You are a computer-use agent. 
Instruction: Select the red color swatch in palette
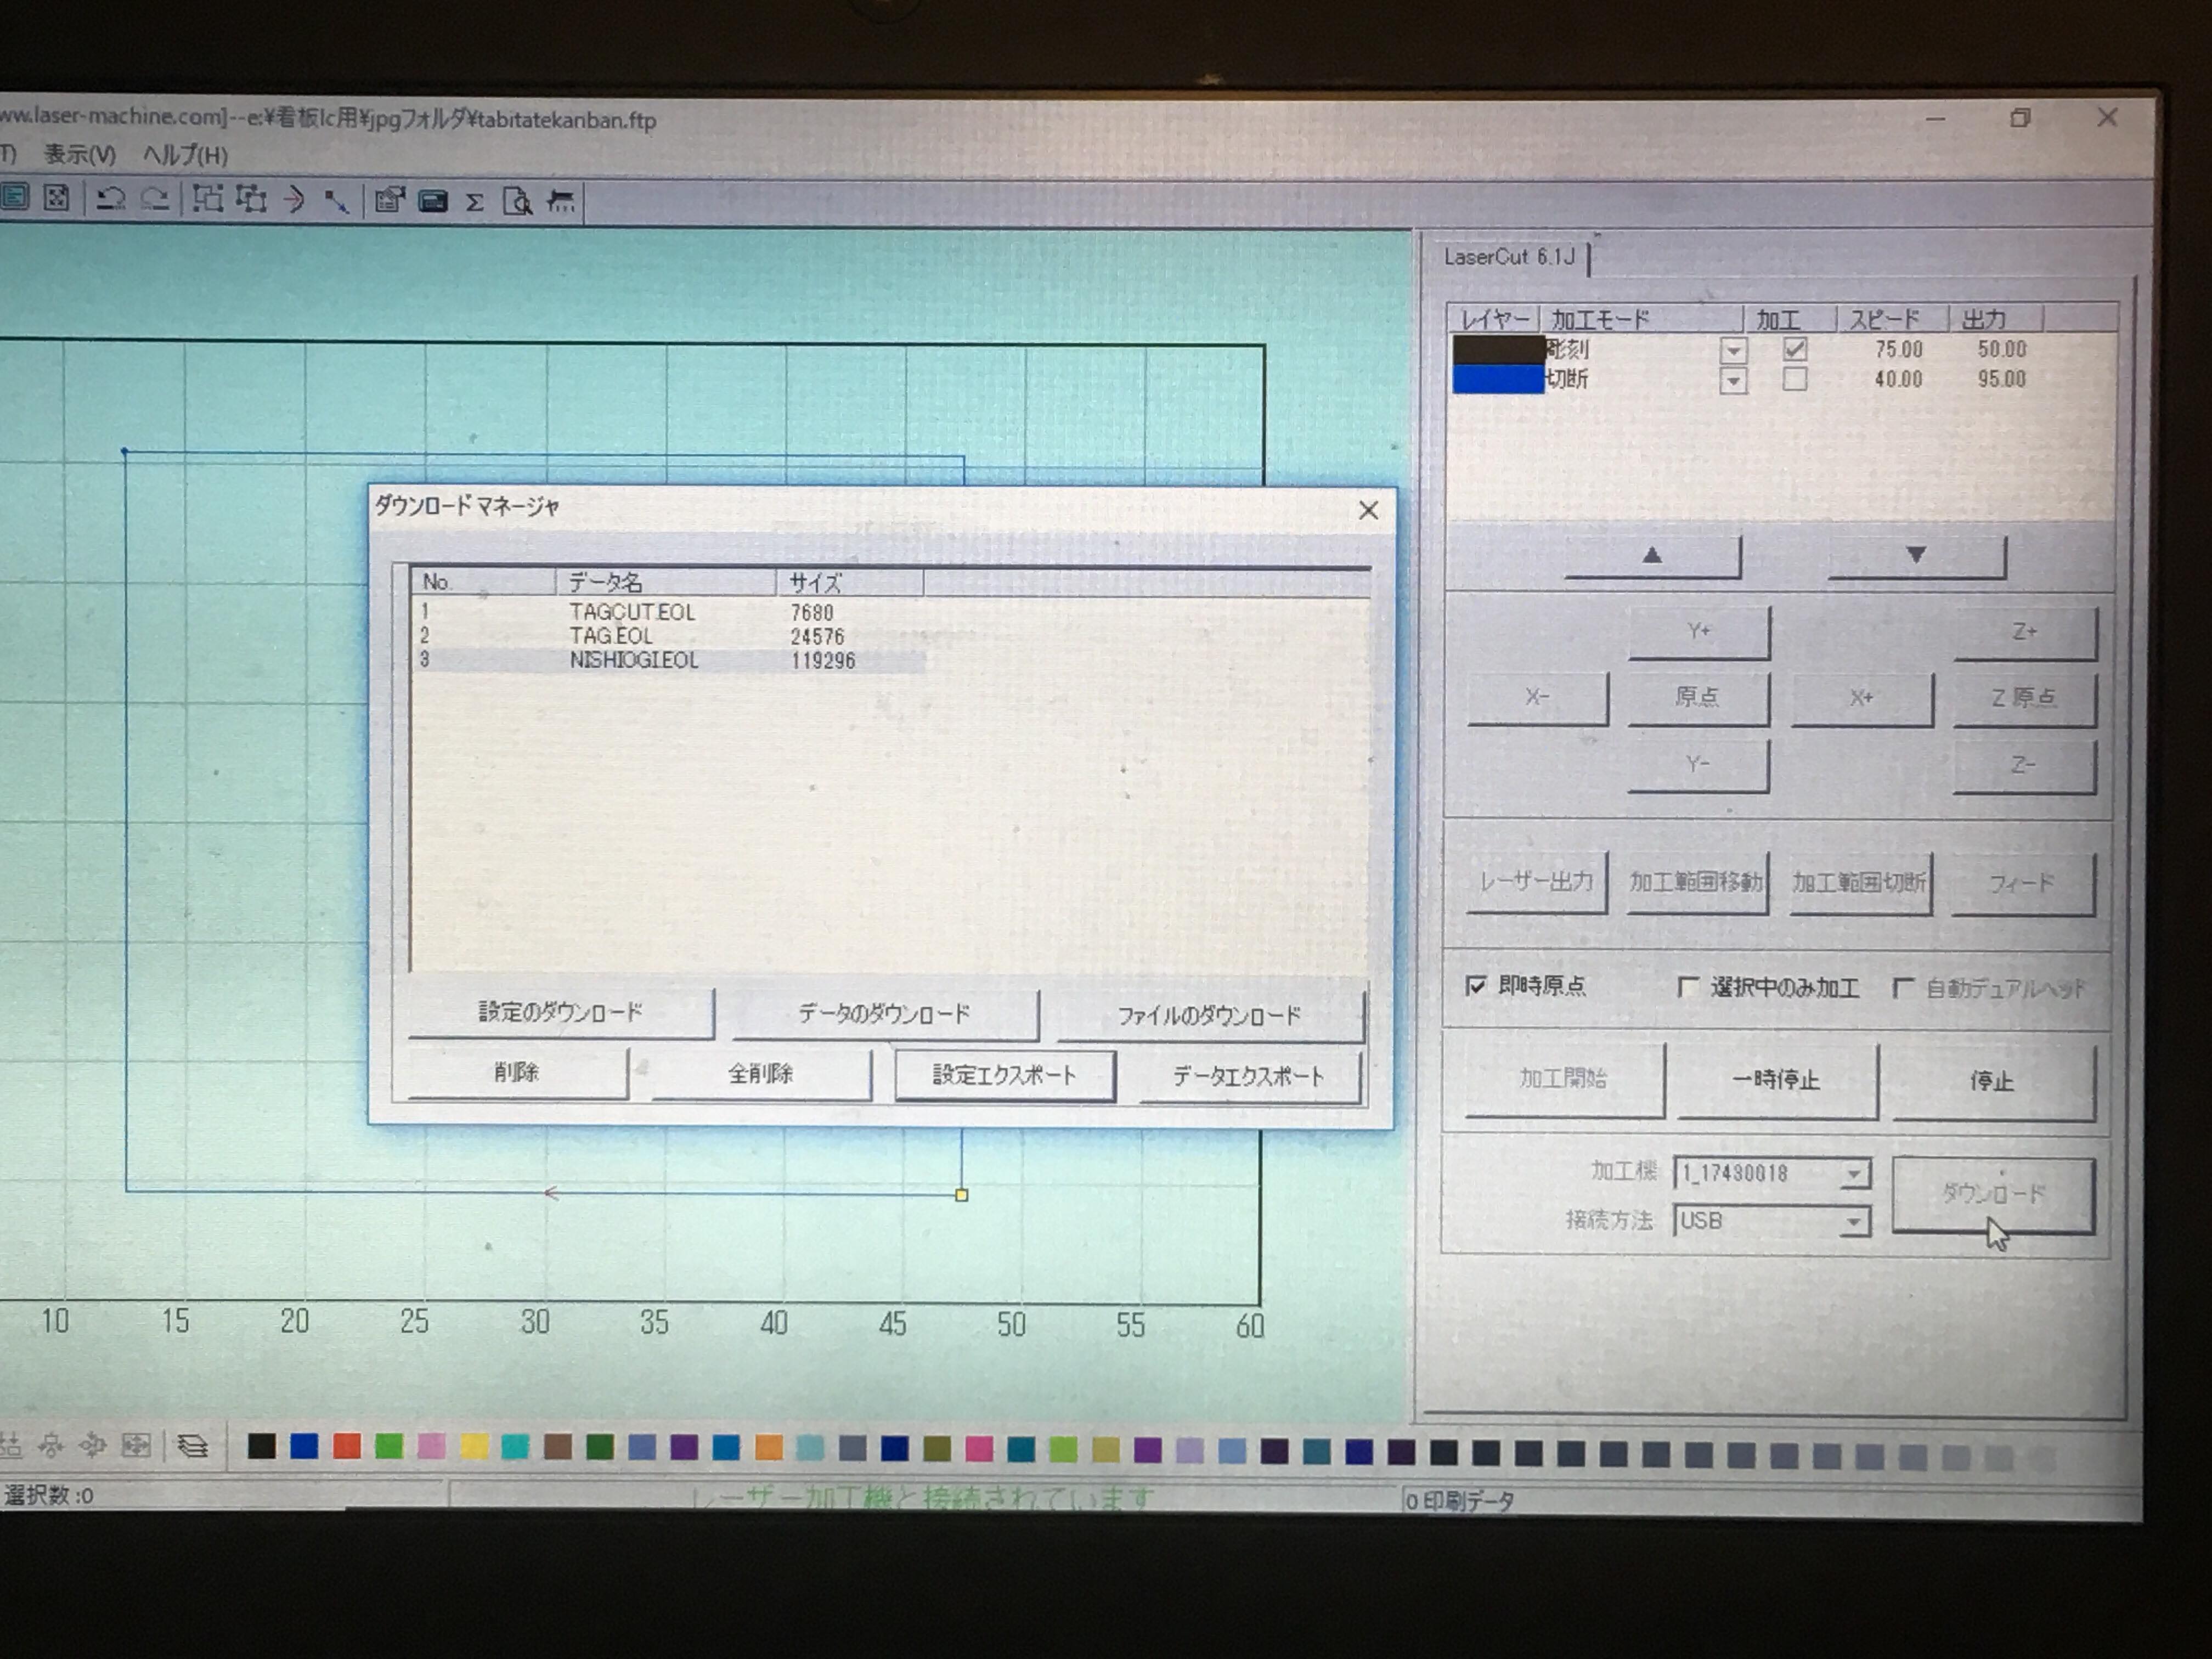pos(346,1447)
